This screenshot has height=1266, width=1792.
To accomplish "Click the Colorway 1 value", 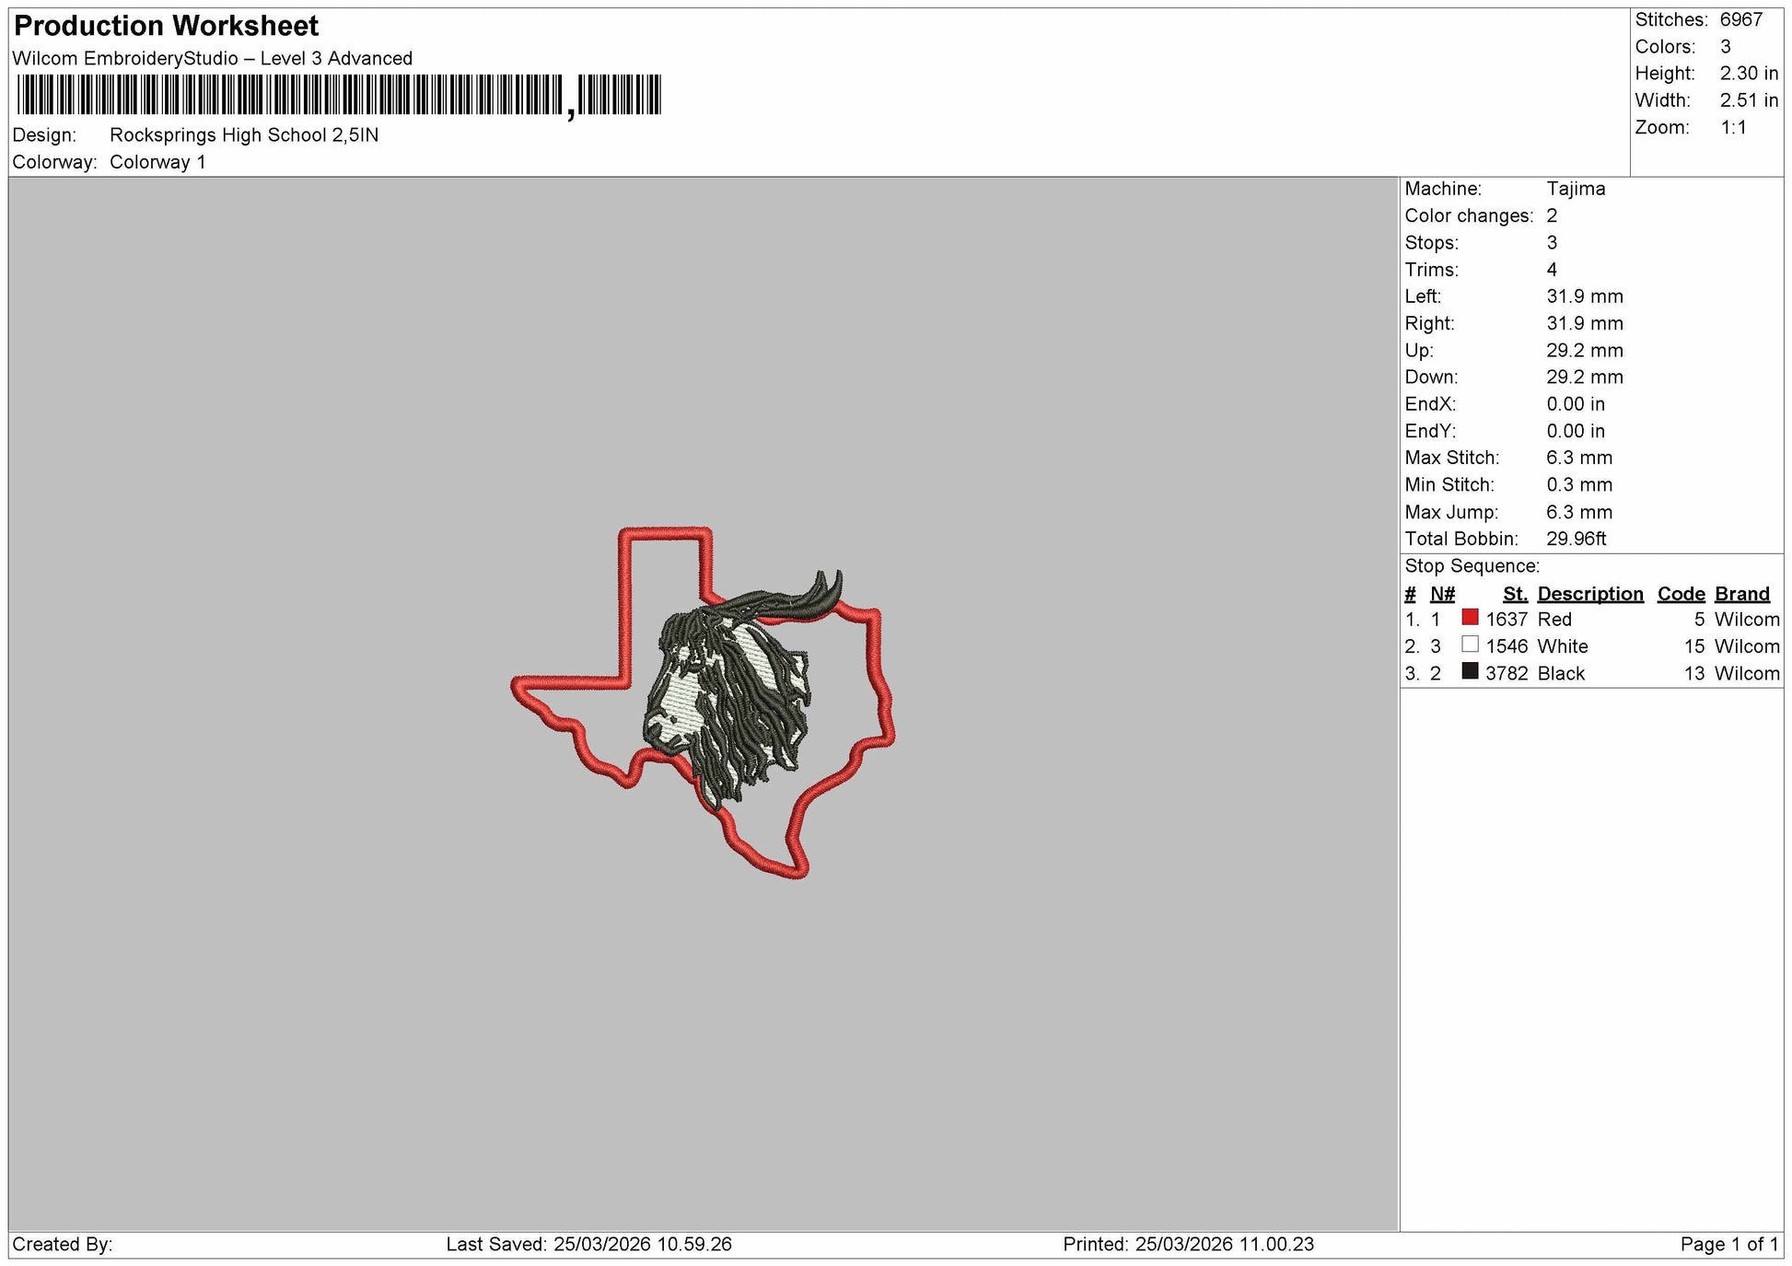I will (157, 162).
